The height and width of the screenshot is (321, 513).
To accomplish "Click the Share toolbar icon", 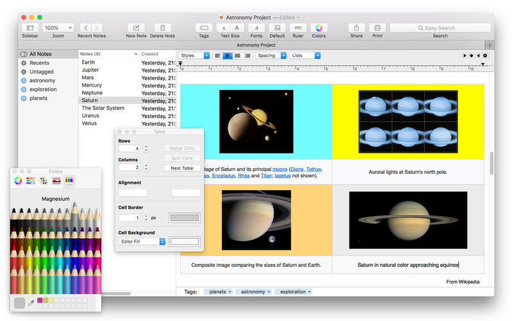I will coord(357,28).
